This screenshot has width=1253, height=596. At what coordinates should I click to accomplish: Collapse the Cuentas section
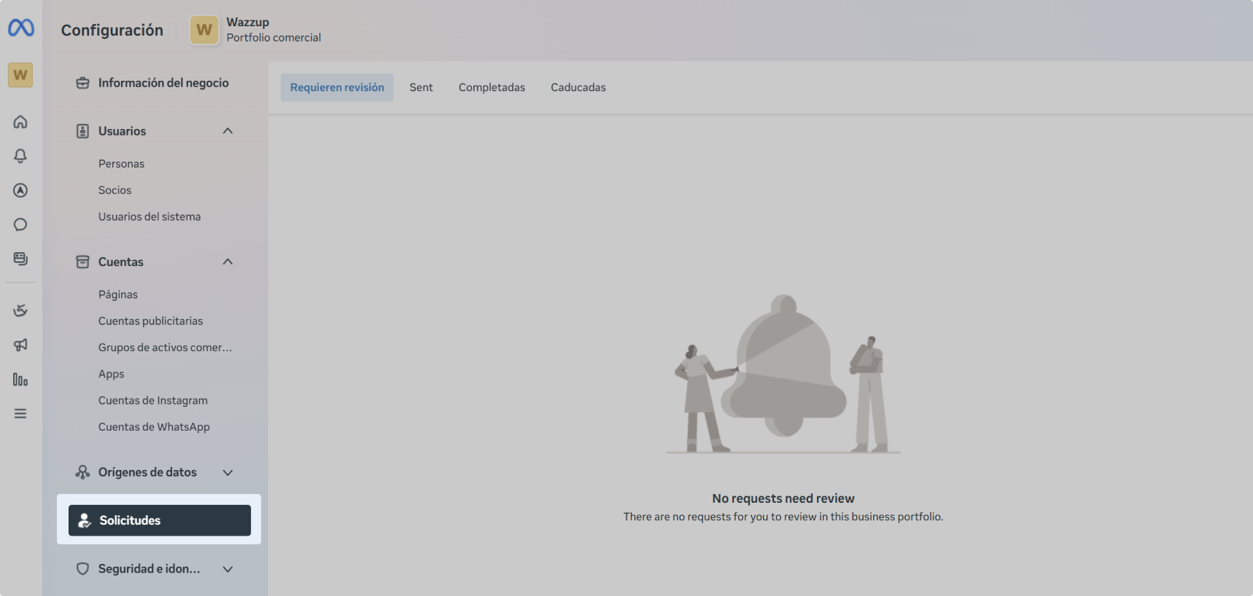tap(228, 262)
